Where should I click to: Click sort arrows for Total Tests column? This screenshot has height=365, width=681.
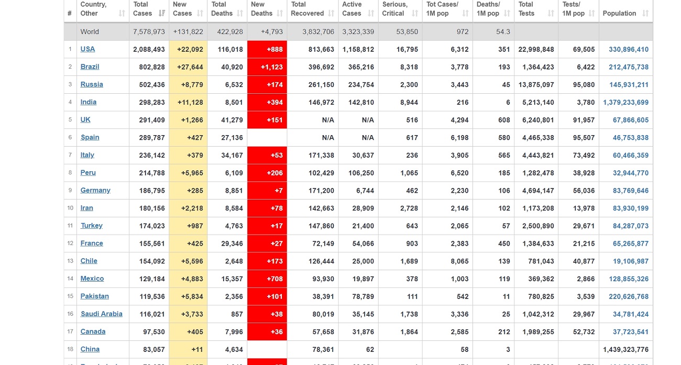click(551, 14)
